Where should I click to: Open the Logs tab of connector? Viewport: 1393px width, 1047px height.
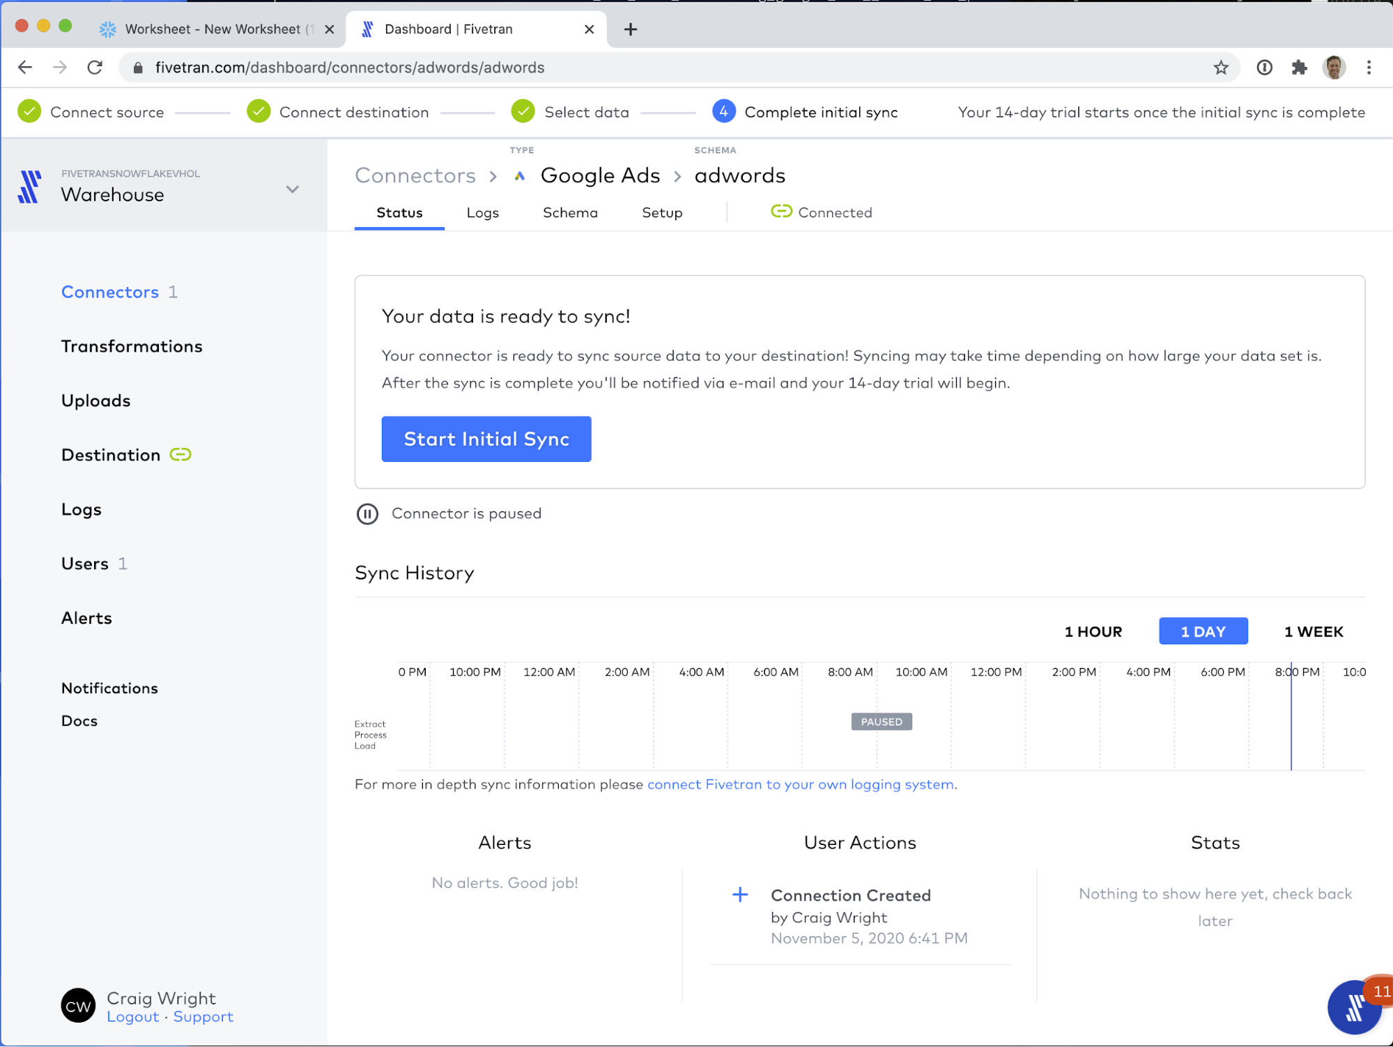(x=482, y=212)
